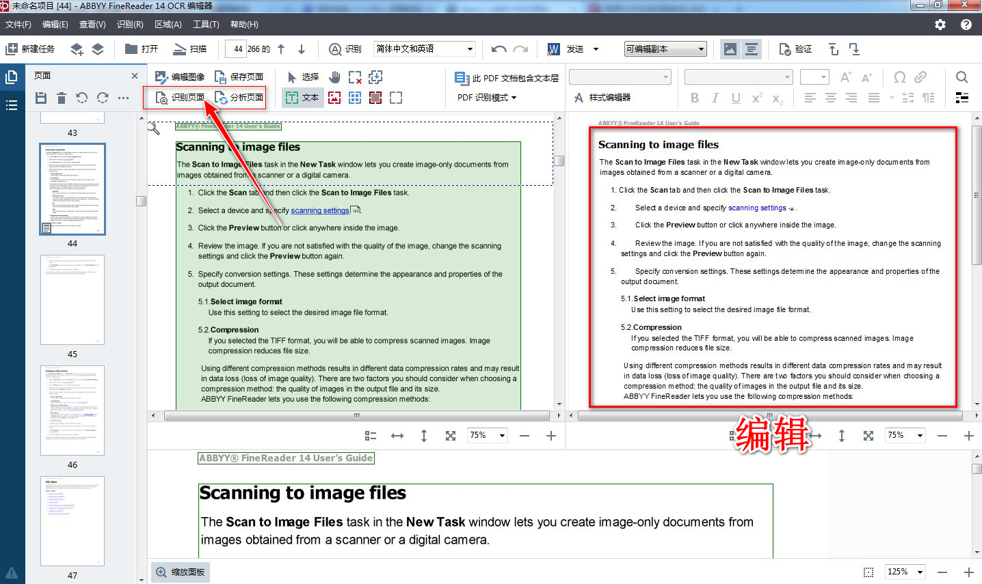Click the 验证 button

tap(795, 49)
